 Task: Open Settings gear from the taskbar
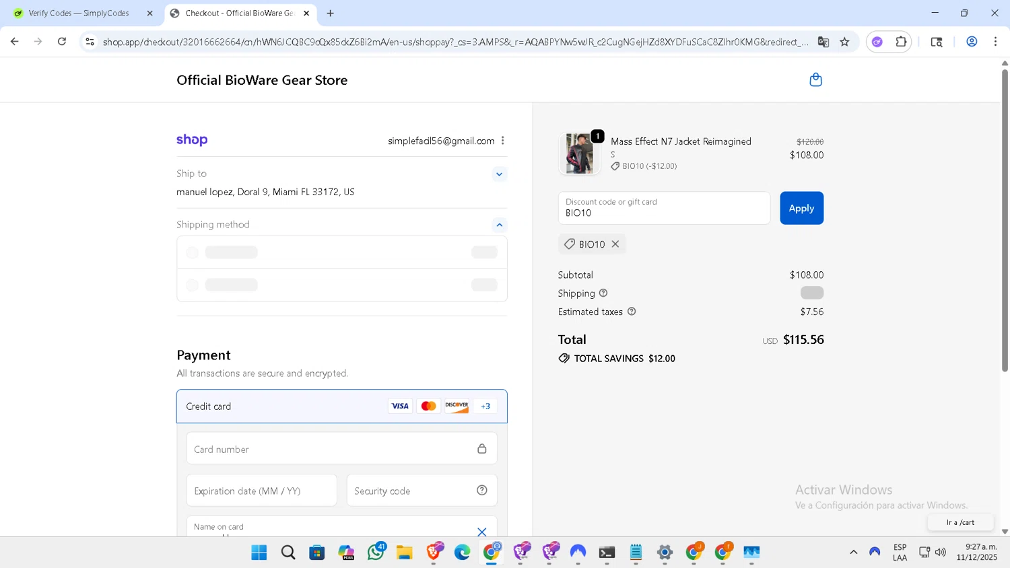665,553
